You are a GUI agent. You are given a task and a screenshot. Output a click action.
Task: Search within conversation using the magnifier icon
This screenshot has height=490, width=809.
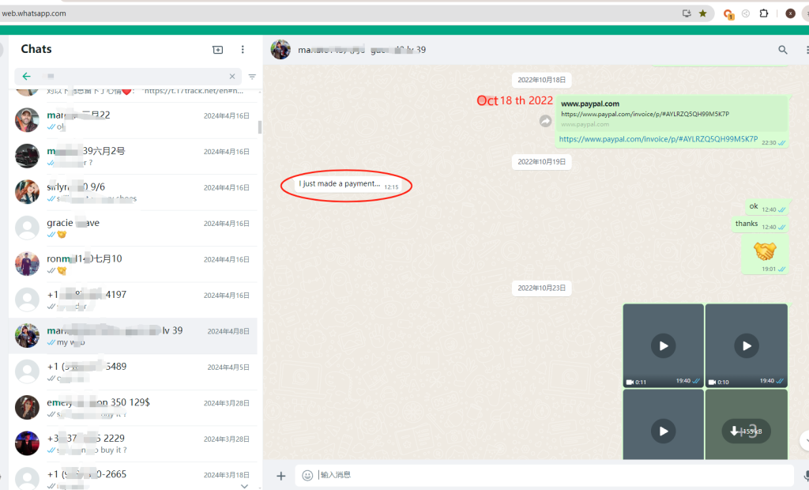[x=783, y=50]
